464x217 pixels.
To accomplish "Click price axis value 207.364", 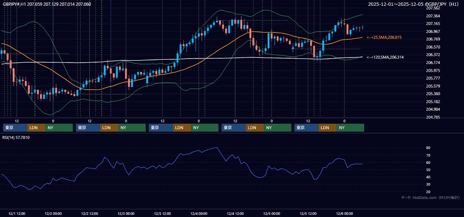I will click(433, 16).
